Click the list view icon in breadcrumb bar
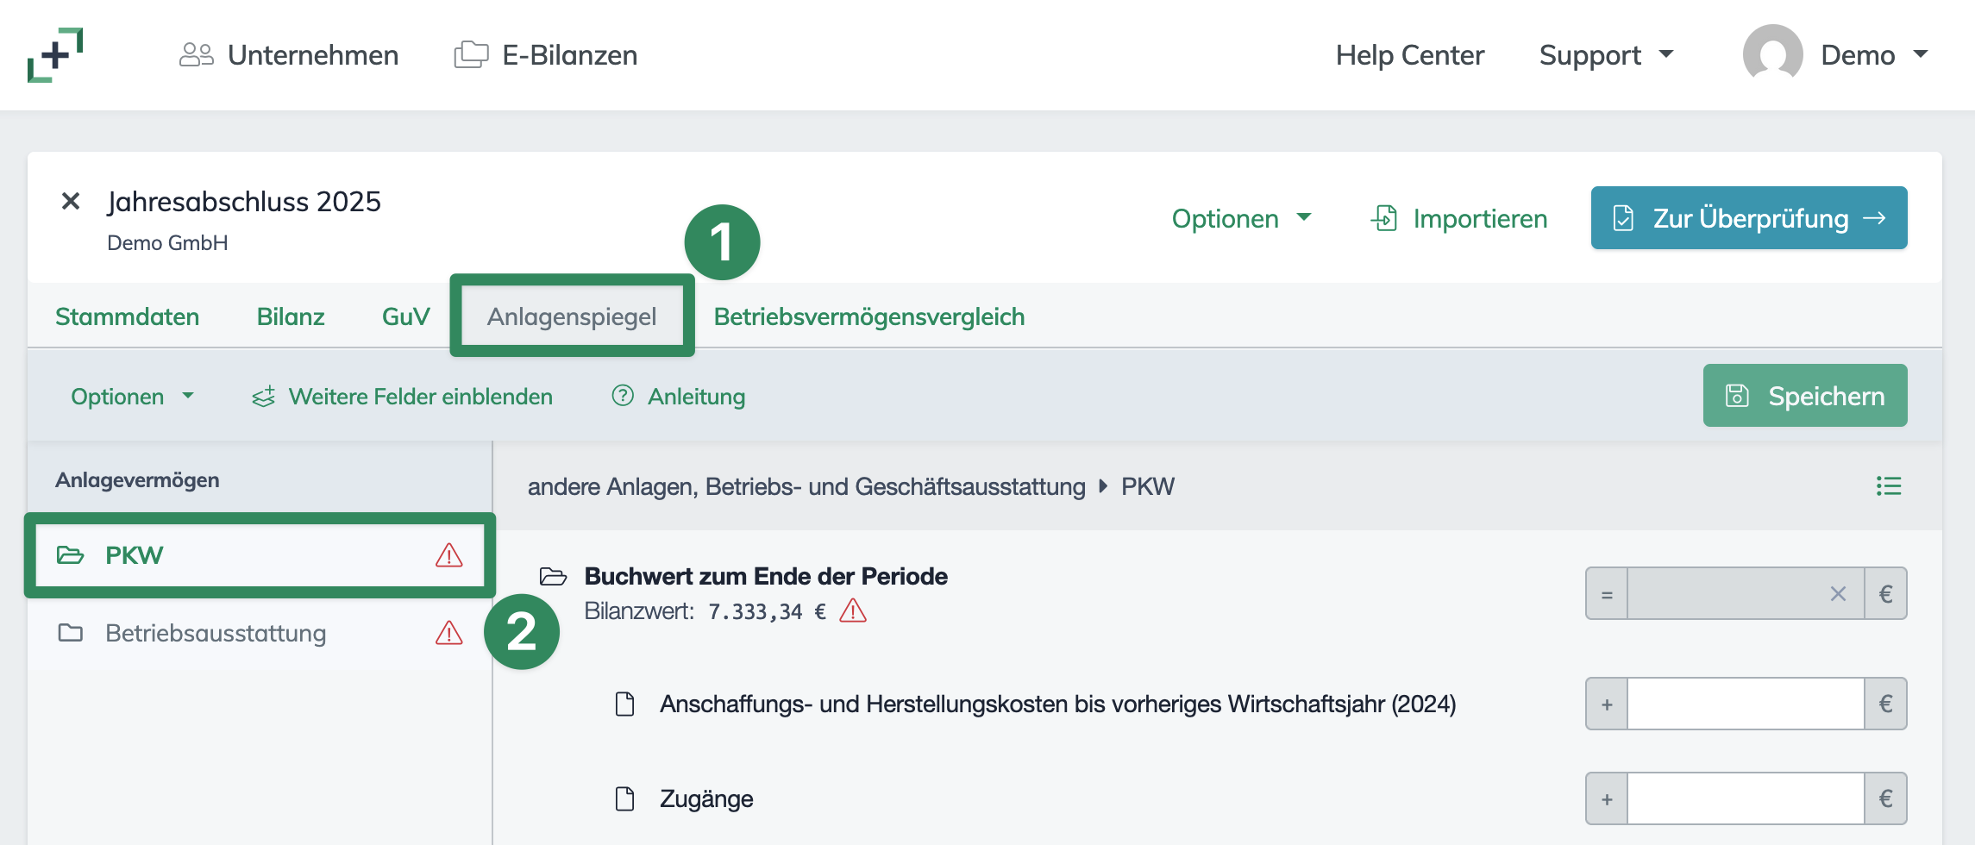1975x845 pixels. 1889,486
